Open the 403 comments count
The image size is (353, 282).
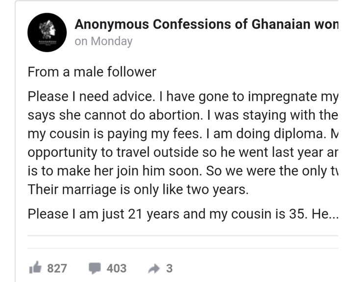pos(116,268)
